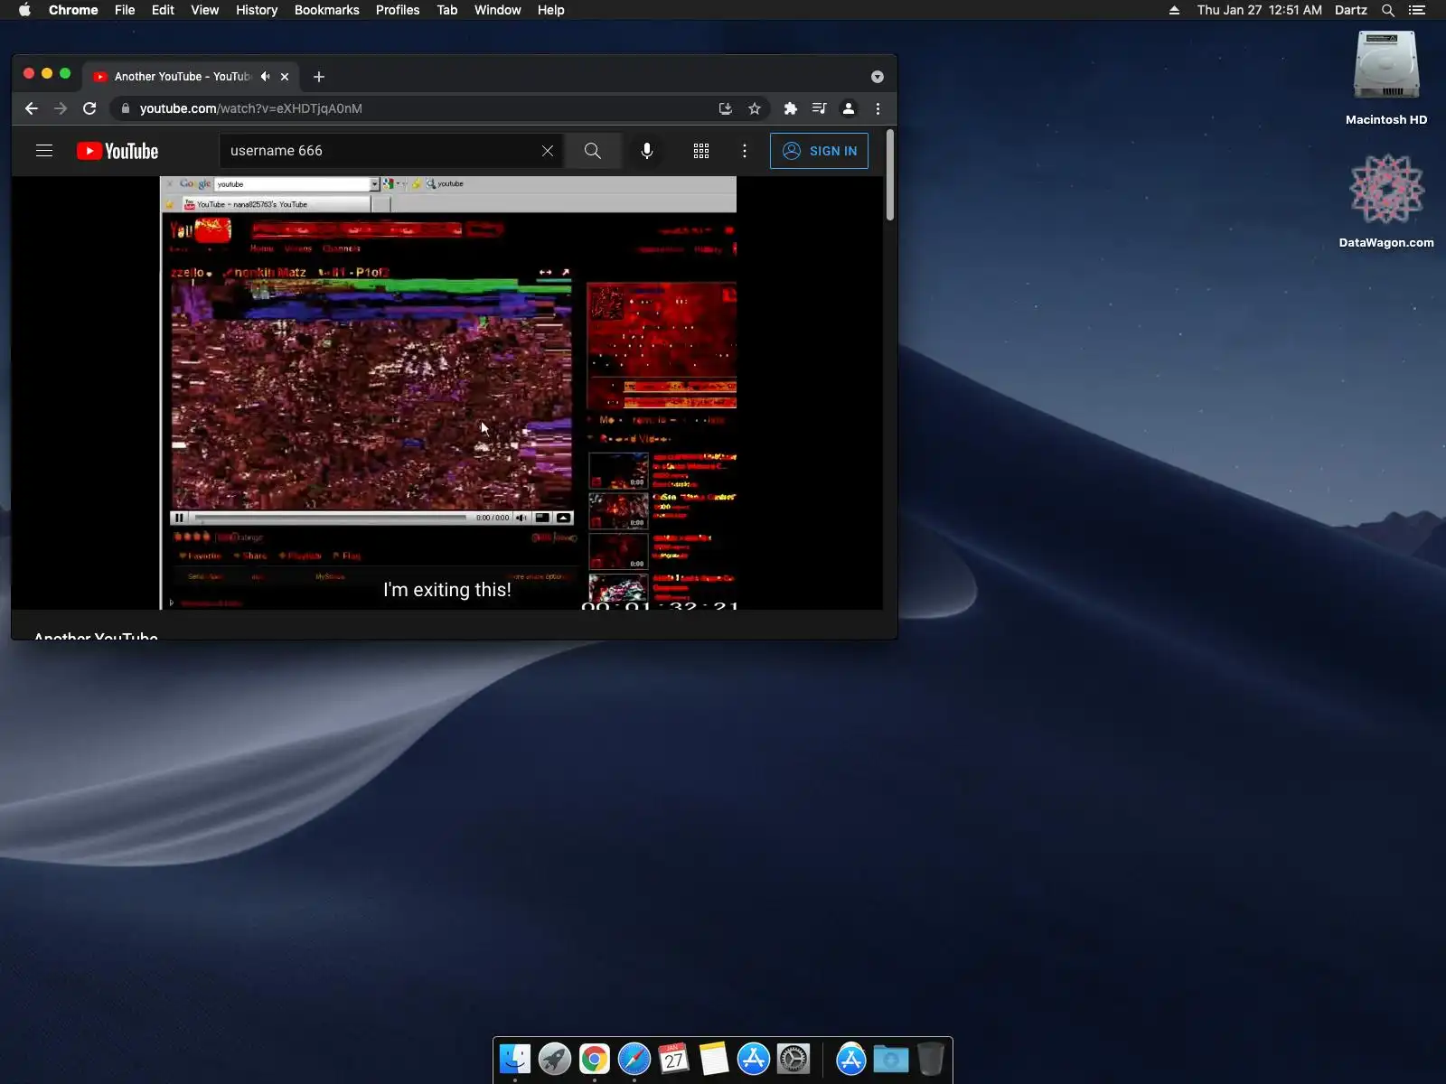Open Calendar from the Dock
This screenshot has width=1446, height=1084.
pyautogui.click(x=674, y=1059)
